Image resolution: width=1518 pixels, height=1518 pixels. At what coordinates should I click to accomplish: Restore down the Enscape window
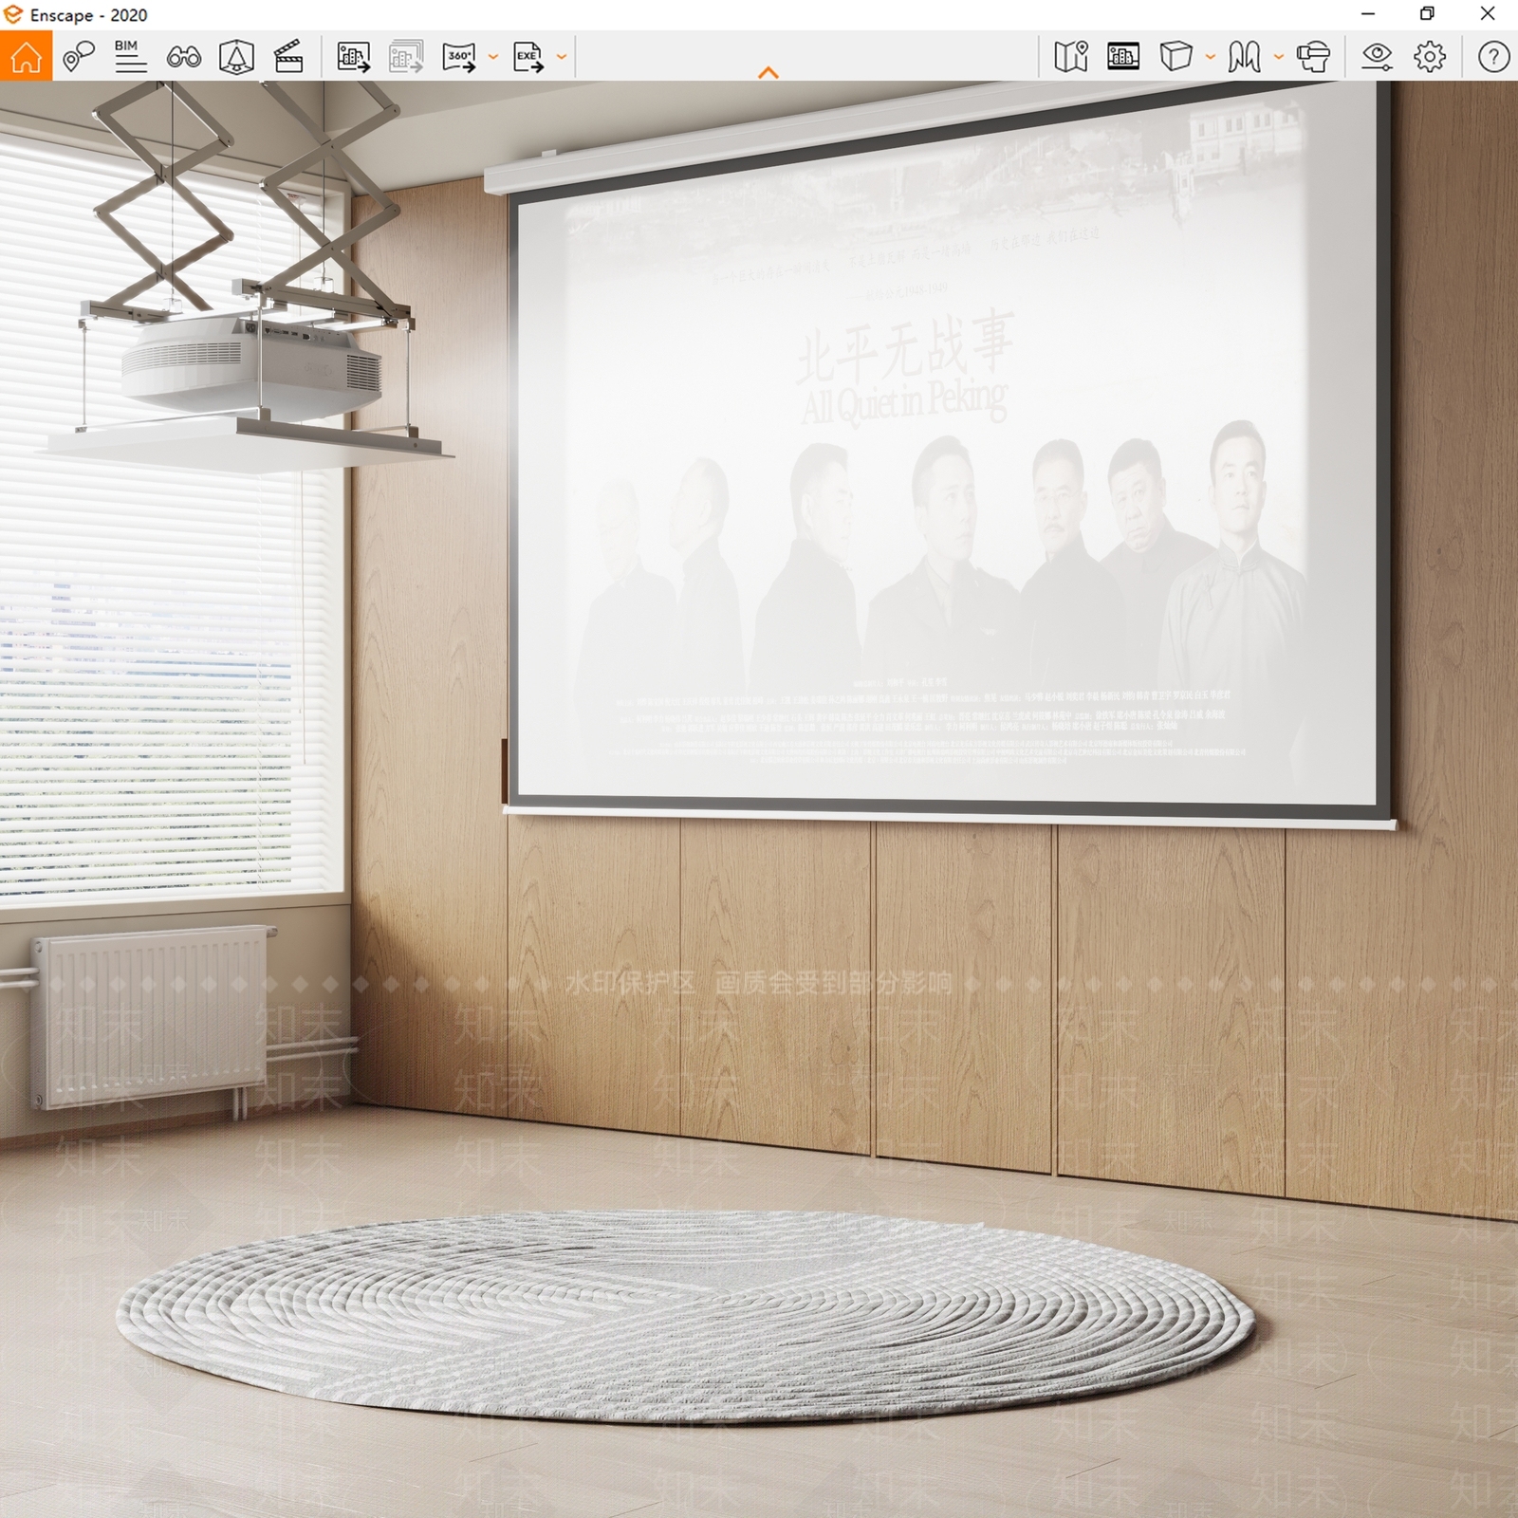pyautogui.click(x=1427, y=14)
